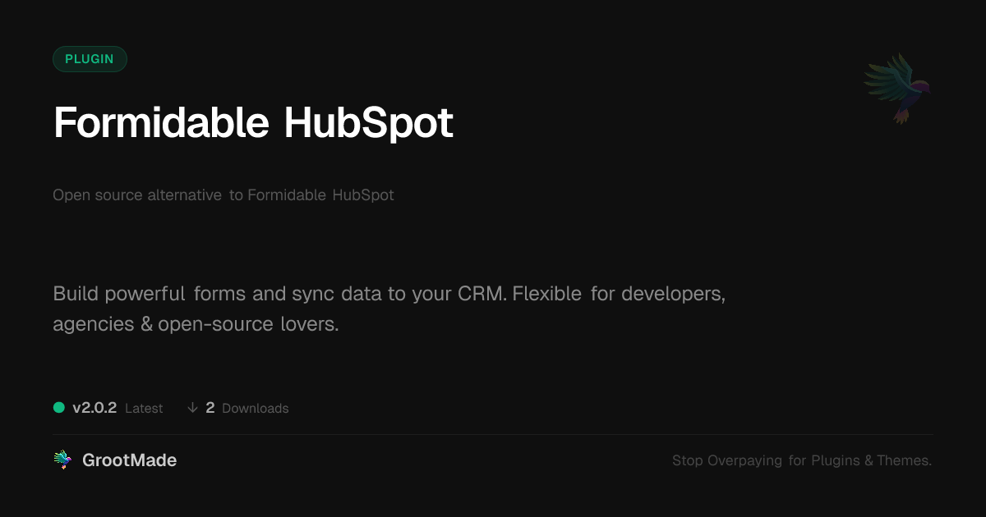Click the word HubSpot in the large heading

point(368,123)
